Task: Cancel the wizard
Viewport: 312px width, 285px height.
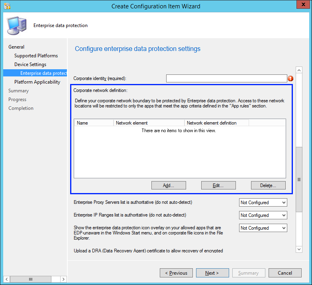Action: pos(285,273)
